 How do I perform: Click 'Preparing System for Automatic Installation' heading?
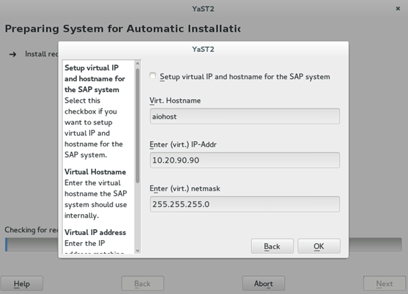[x=122, y=29]
